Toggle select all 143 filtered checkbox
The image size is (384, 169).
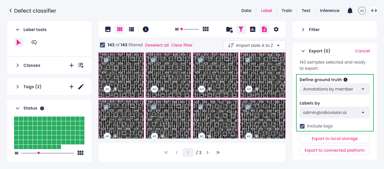pyautogui.click(x=102, y=45)
